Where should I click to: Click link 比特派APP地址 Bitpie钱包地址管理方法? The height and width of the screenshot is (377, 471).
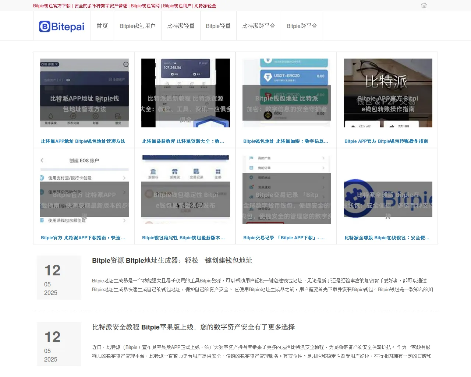tap(83, 141)
